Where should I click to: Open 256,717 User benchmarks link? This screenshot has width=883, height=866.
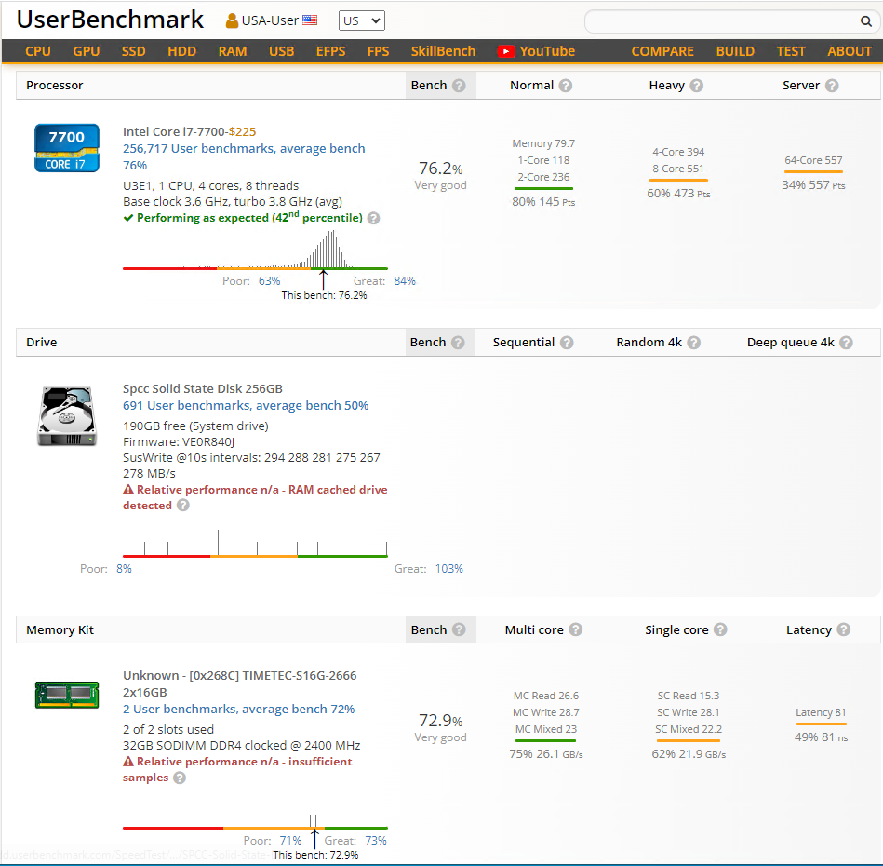(244, 156)
